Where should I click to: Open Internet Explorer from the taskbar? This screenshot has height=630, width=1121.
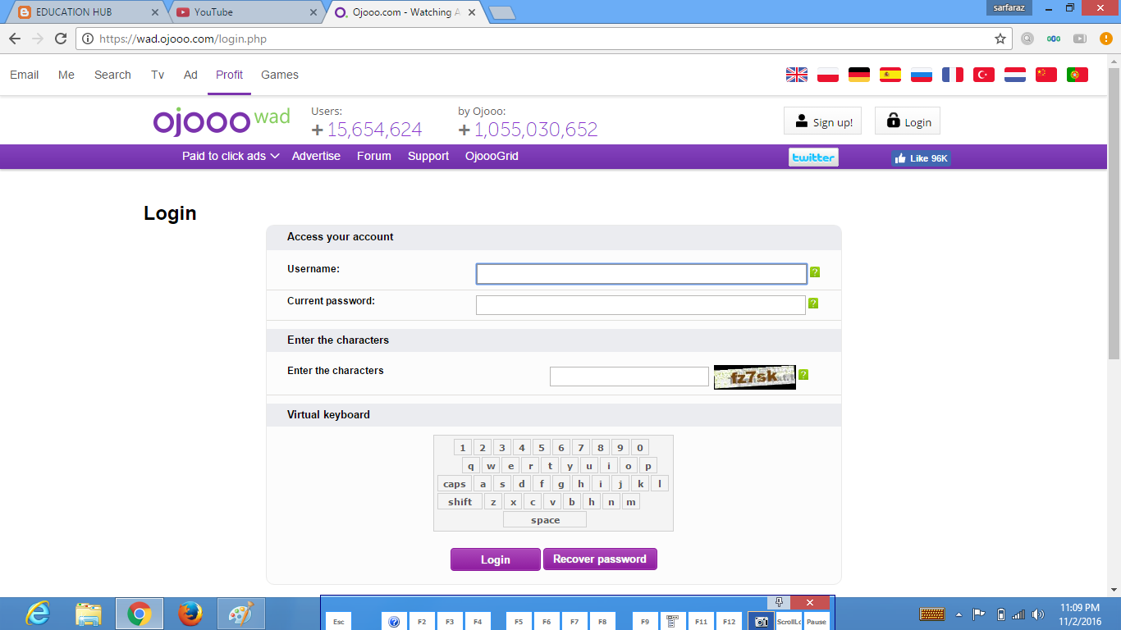(x=38, y=614)
